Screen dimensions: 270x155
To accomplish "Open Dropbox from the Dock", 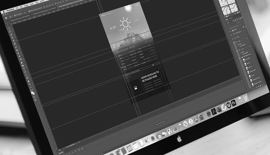I will [x=229, y=105].
